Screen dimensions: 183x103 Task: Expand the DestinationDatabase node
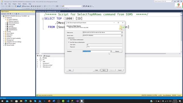pyautogui.click(x=5, y=23)
